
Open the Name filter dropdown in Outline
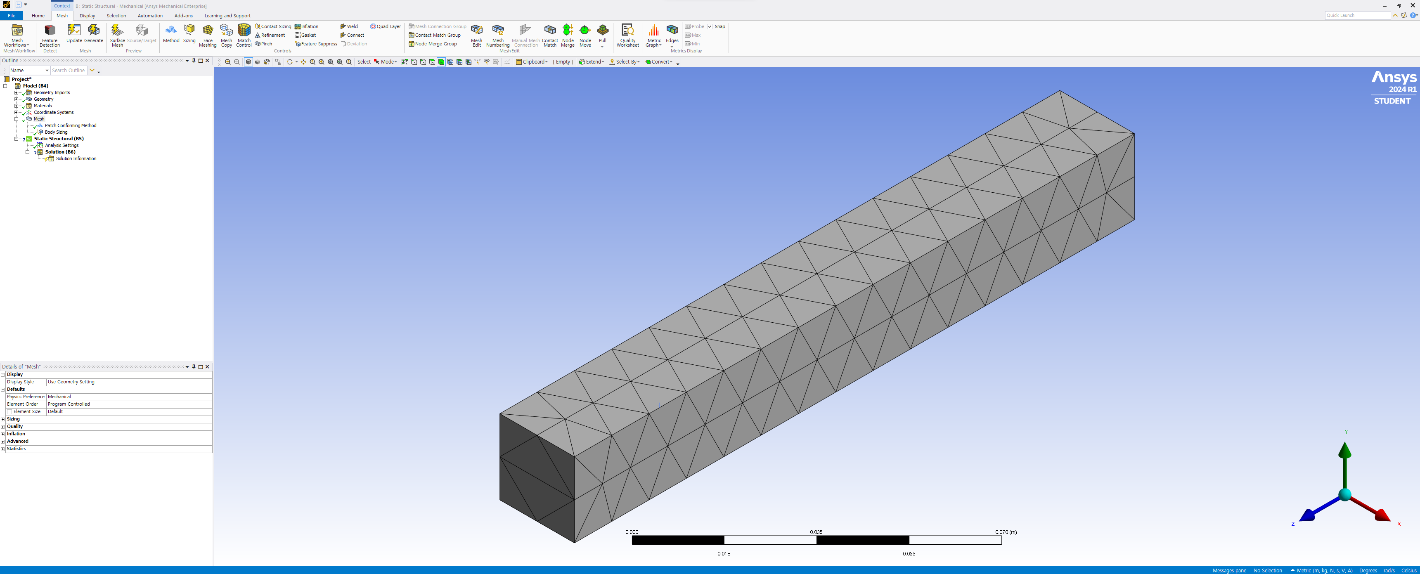click(29, 71)
